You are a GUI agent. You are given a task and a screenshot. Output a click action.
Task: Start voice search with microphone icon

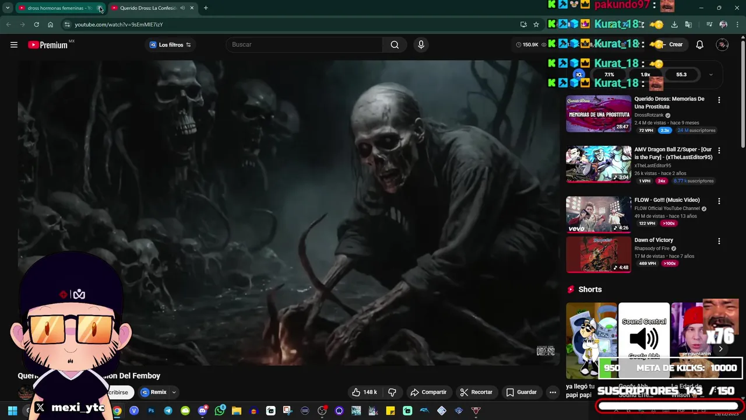point(421,44)
